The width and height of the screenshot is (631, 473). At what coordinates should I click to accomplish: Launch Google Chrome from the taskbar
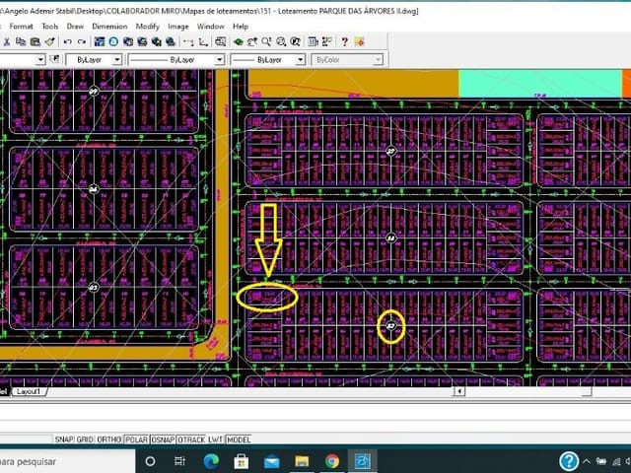332,461
